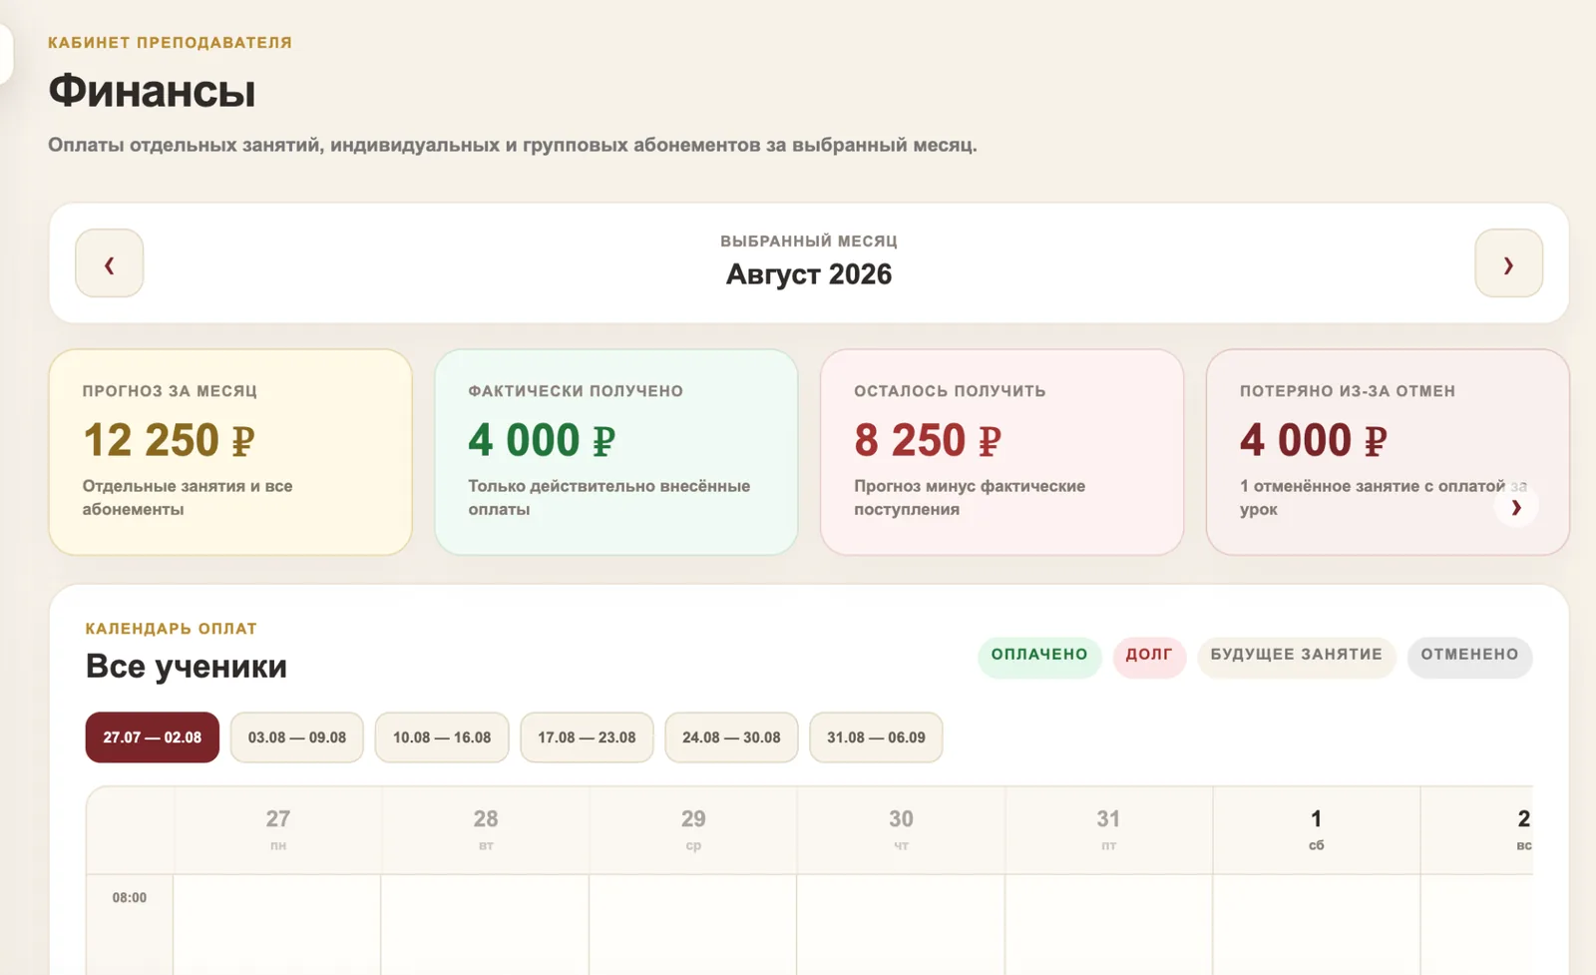Click day 27 пн column header
This screenshot has width=1596, height=975.
pyautogui.click(x=277, y=830)
